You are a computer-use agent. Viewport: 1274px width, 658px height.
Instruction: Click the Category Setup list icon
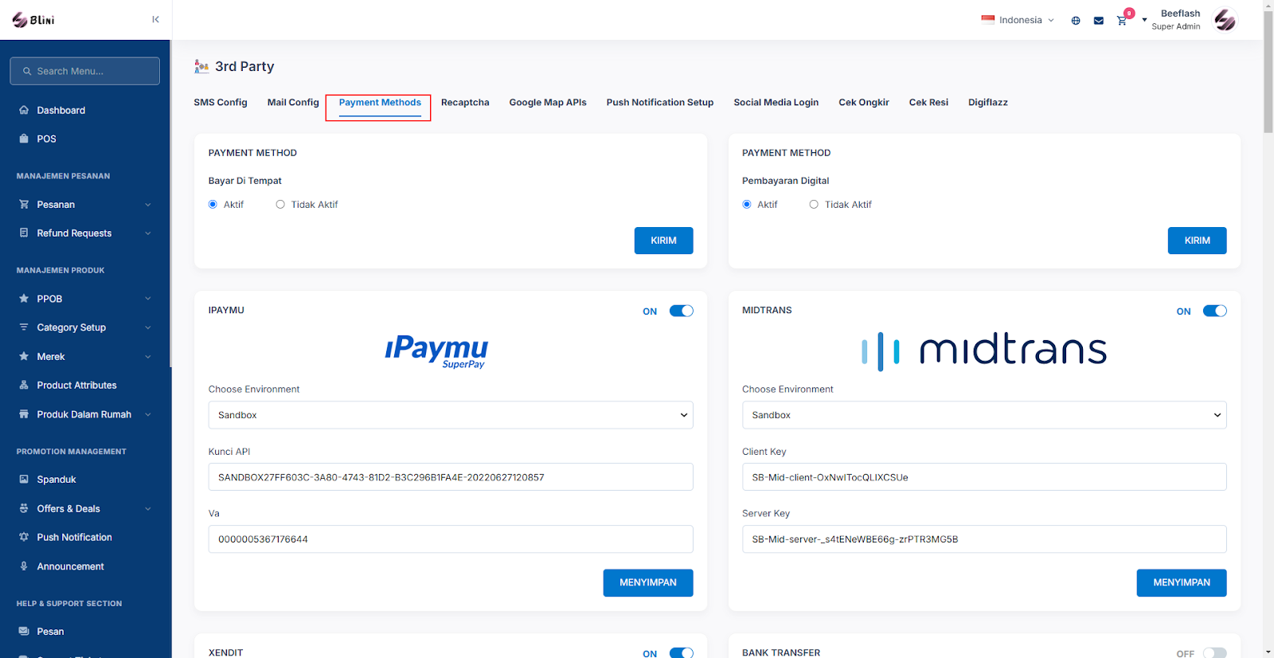point(24,327)
